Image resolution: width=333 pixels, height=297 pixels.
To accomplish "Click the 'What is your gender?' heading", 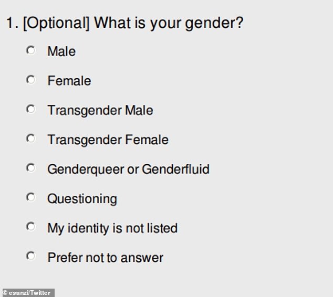I will (169, 23).
